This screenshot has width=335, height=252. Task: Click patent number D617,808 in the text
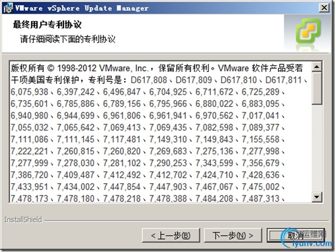click(148, 80)
